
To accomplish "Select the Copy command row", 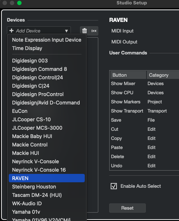I will 144,138.
